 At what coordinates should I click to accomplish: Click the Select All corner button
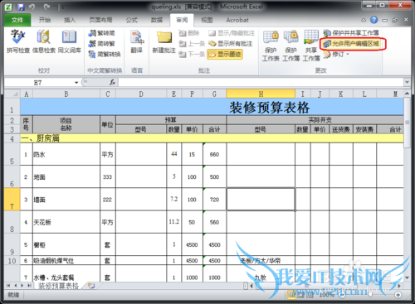[12, 94]
